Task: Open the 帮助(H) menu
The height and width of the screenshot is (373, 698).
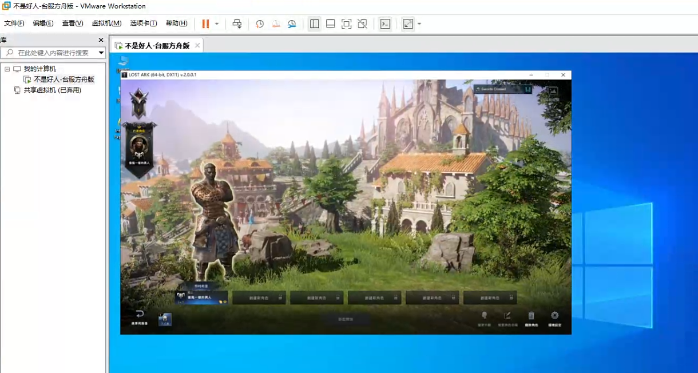Action: [176, 23]
